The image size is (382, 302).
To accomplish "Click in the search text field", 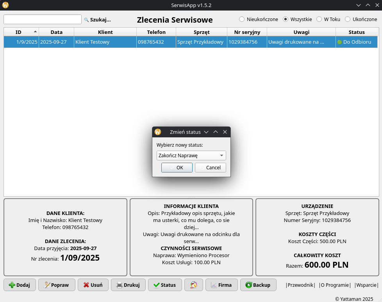I will click(43, 20).
